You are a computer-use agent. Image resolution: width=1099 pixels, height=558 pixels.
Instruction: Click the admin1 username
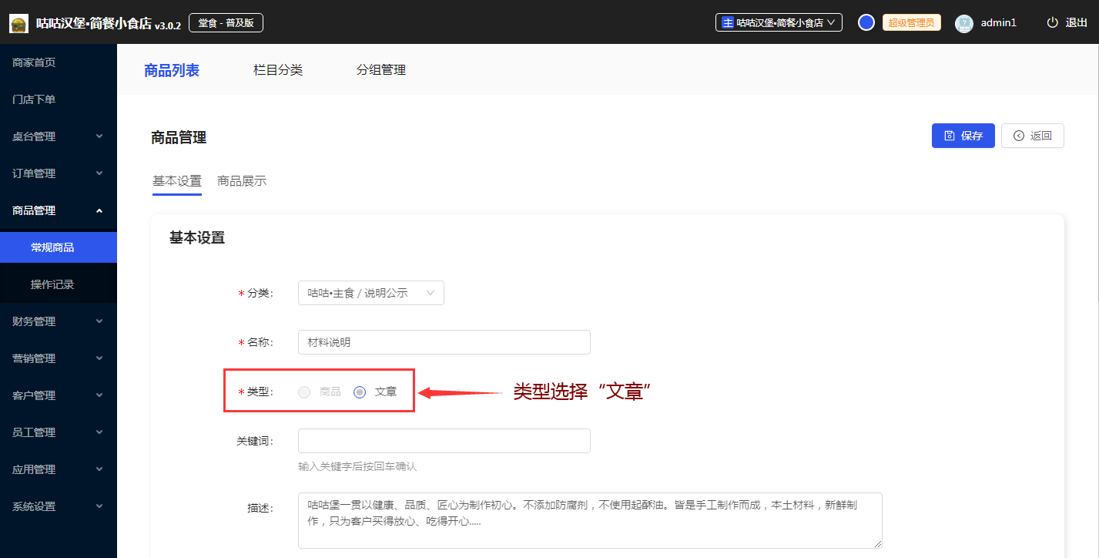click(999, 22)
